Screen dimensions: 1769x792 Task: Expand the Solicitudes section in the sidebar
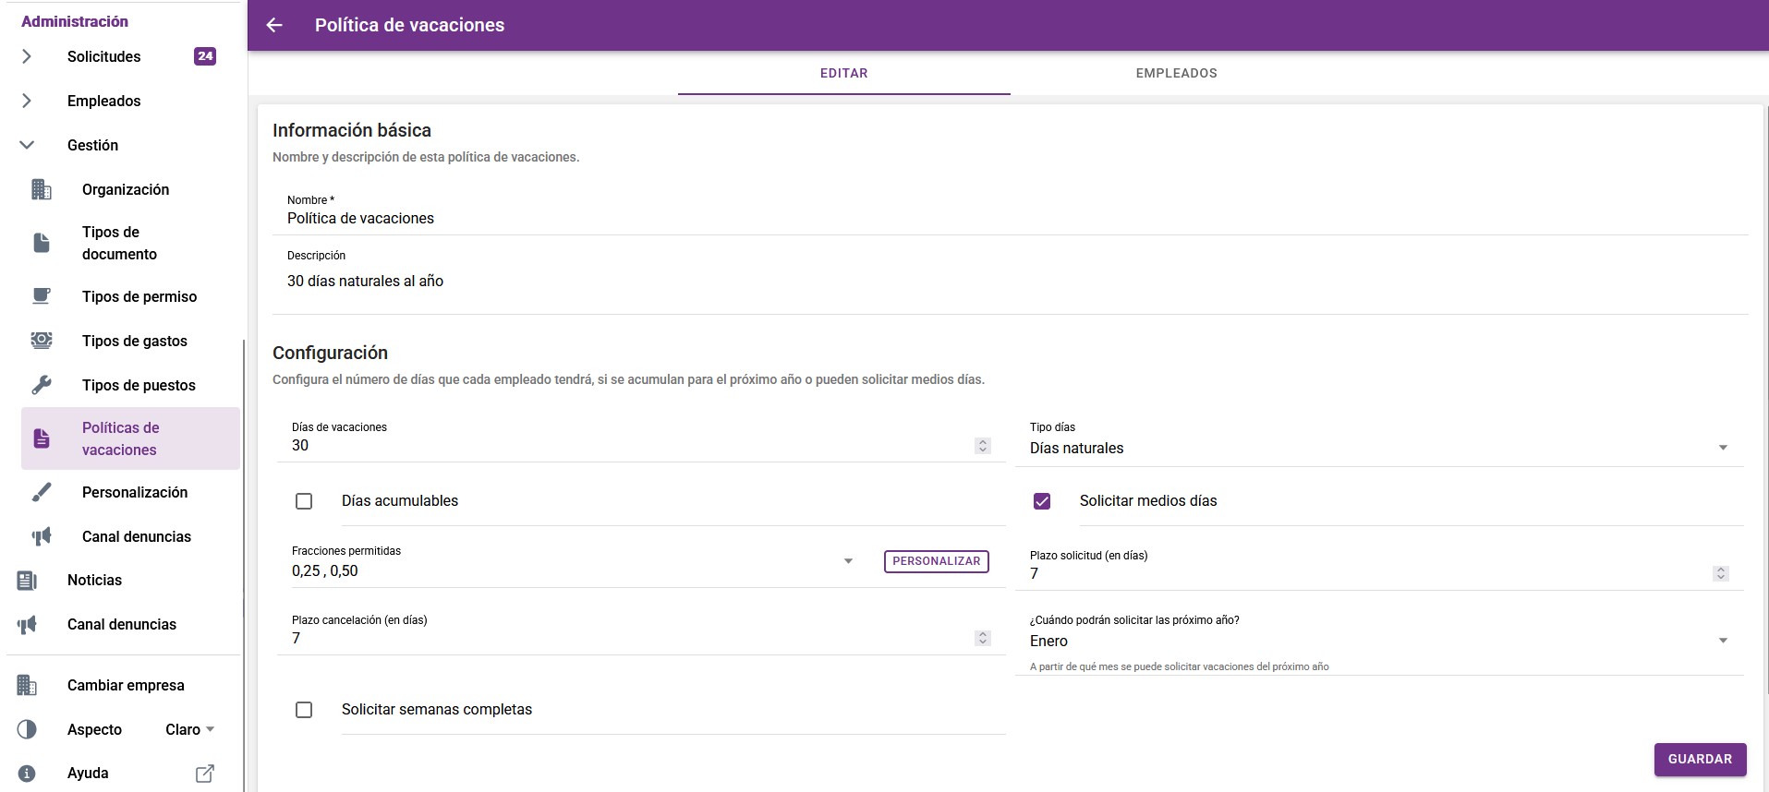click(x=27, y=56)
